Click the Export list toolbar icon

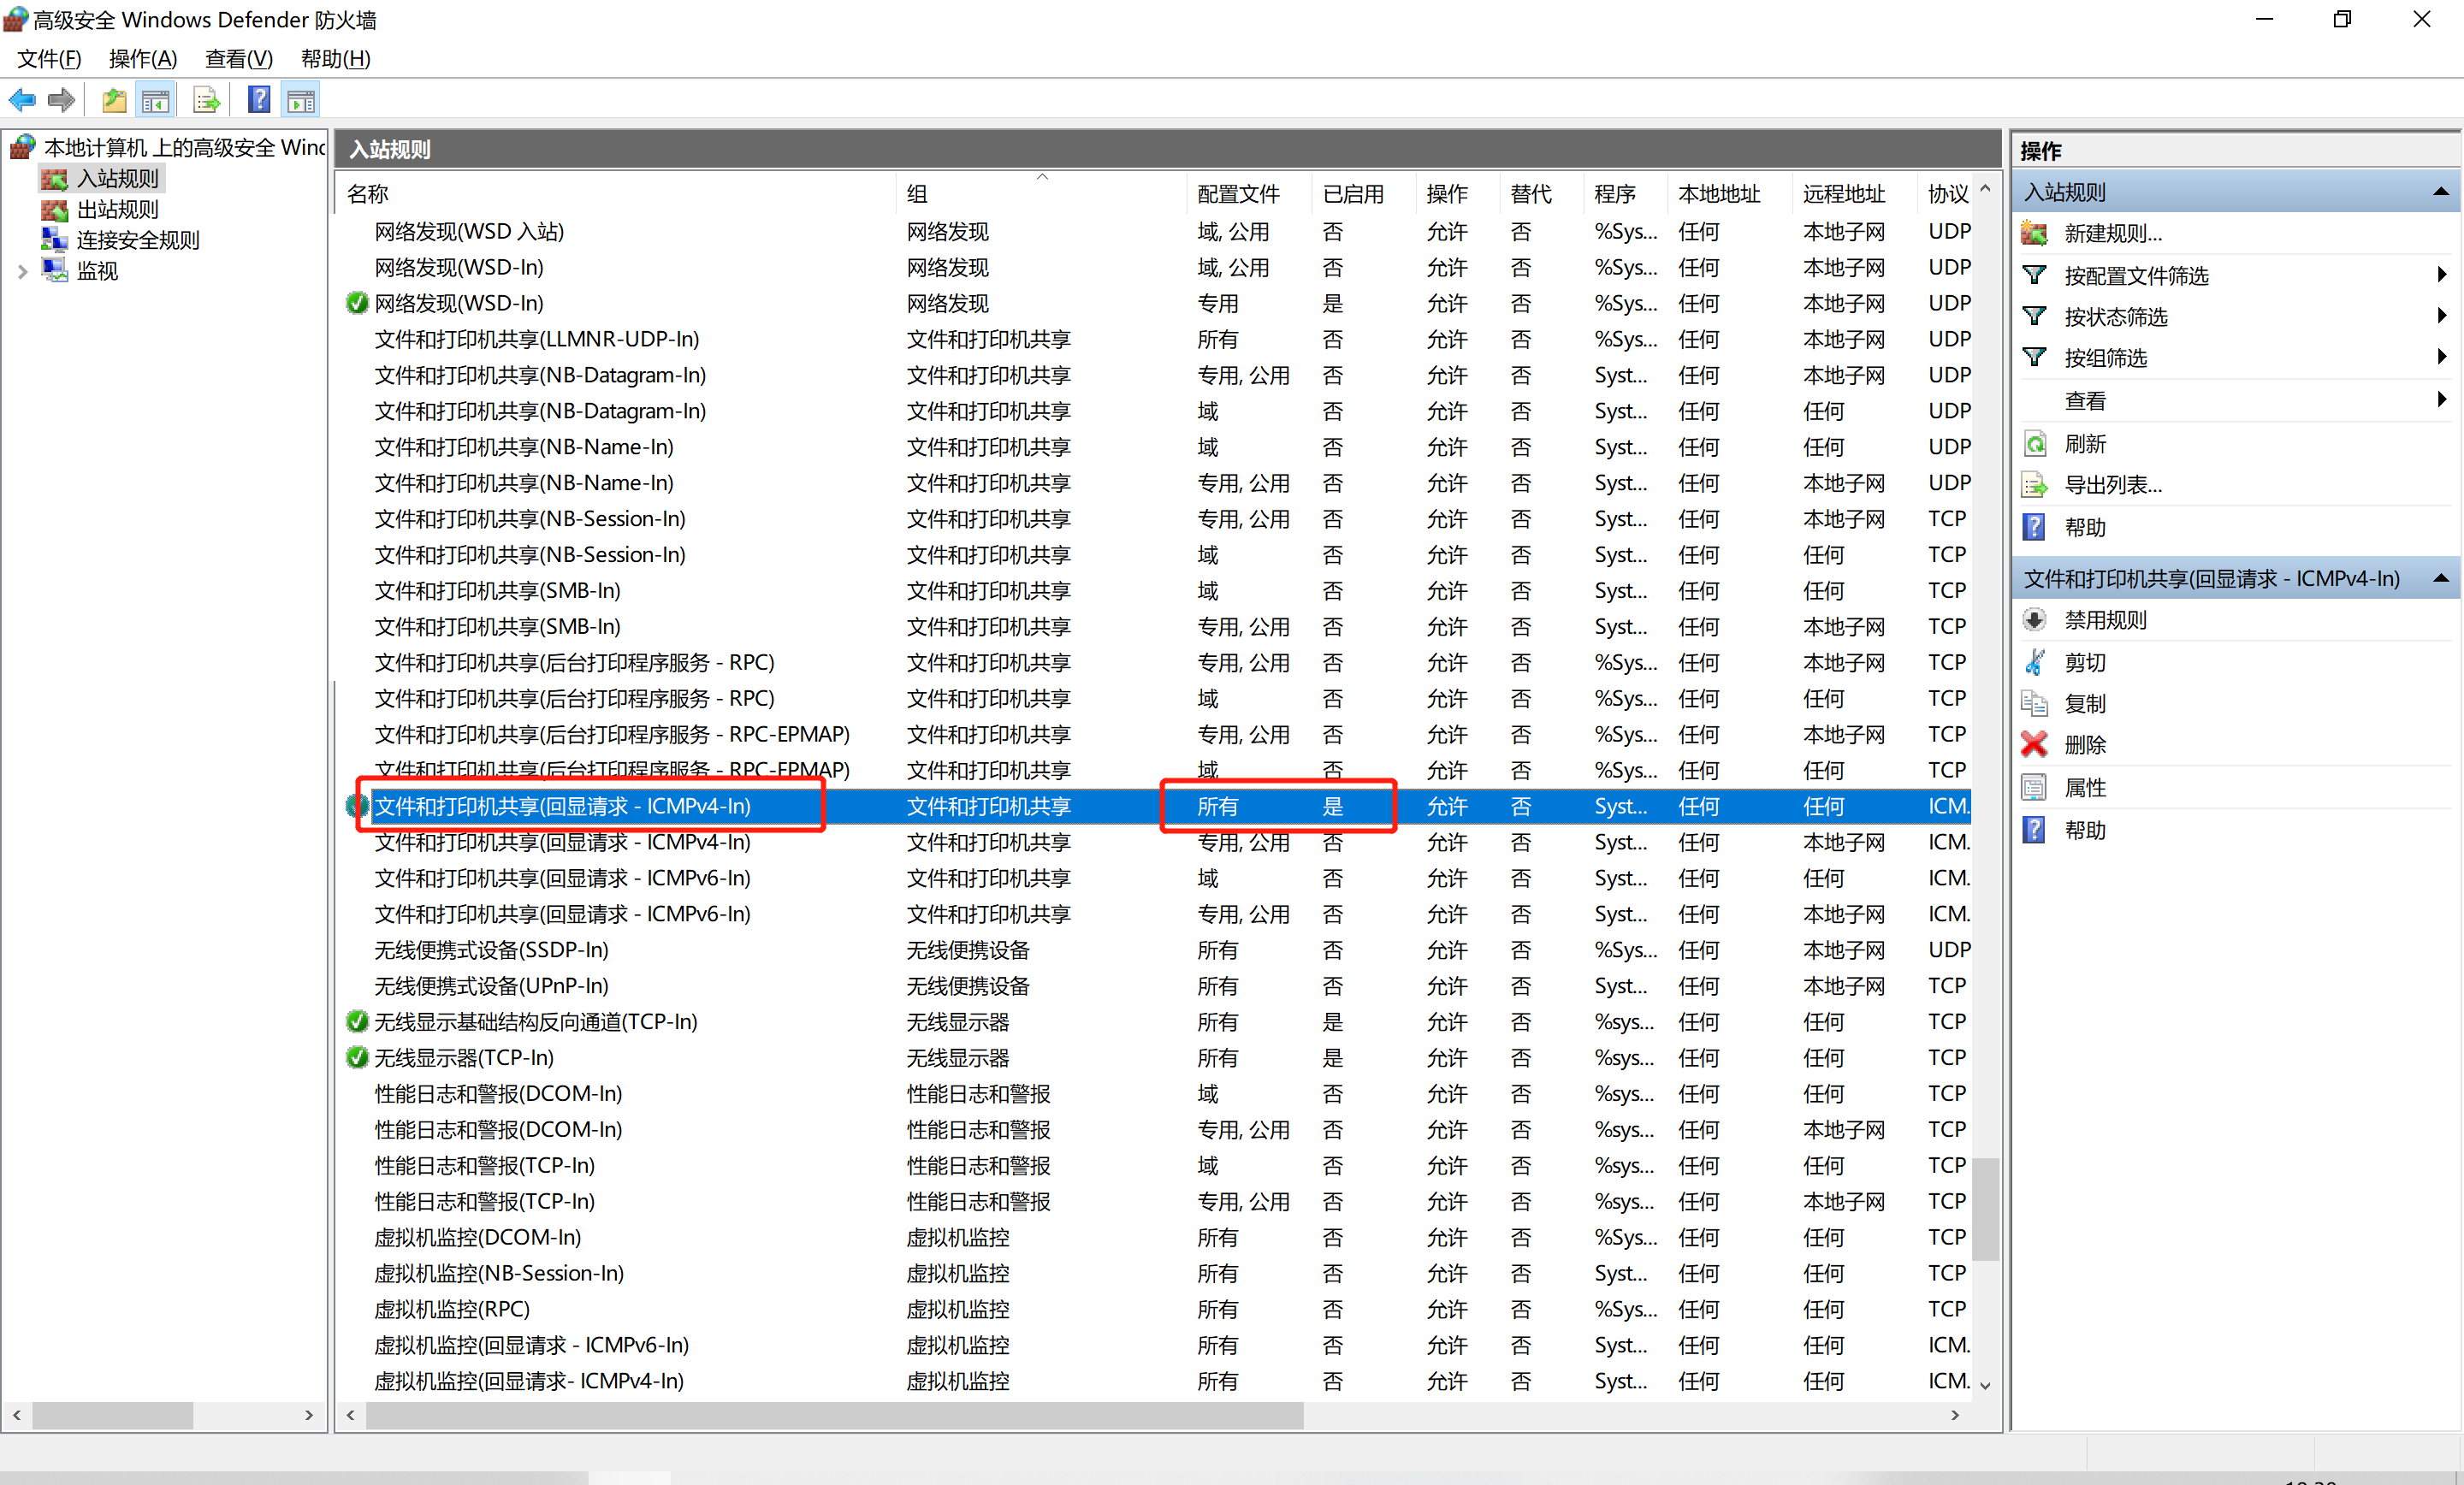click(x=206, y=100)
